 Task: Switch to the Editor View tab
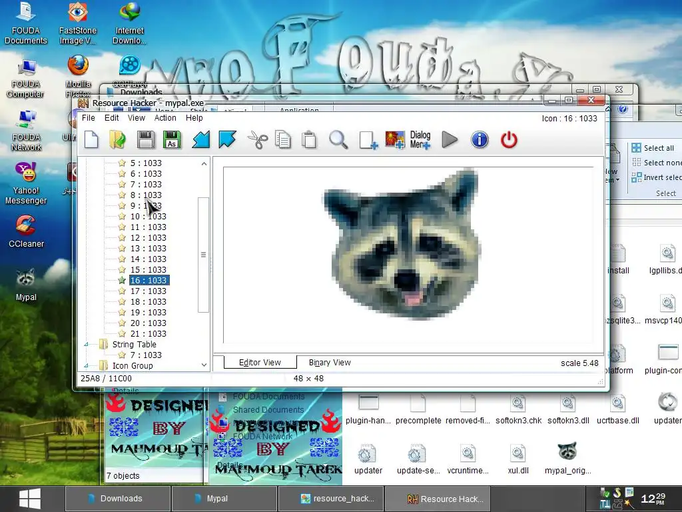coord(260,362)
